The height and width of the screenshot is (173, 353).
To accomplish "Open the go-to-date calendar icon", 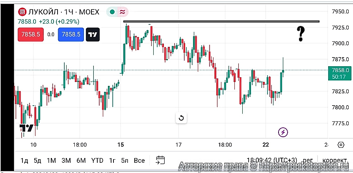I will click(x=160, y=160).
